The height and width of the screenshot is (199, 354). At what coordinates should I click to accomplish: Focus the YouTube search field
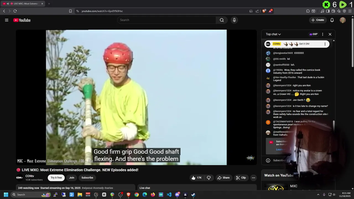pyautogui.click(x=166, y=20)
